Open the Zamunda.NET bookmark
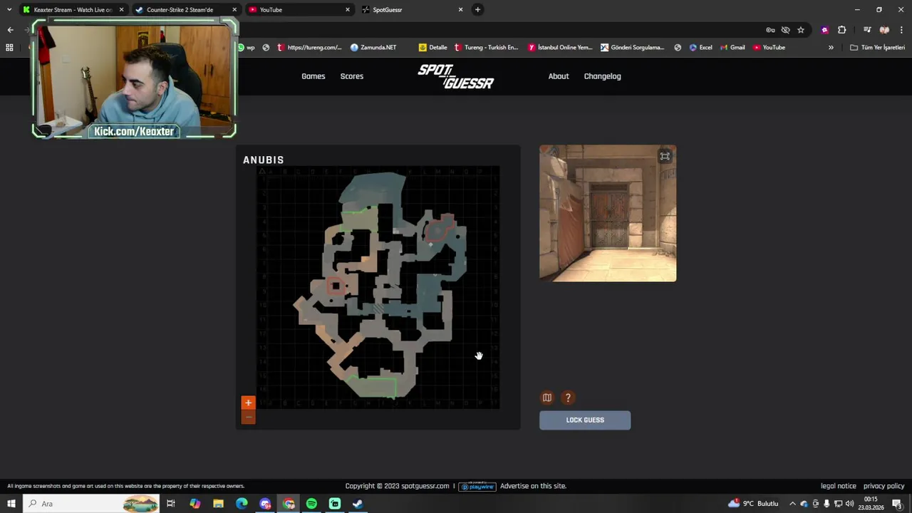Screen dimensions: 912x513 pos(373,48)
